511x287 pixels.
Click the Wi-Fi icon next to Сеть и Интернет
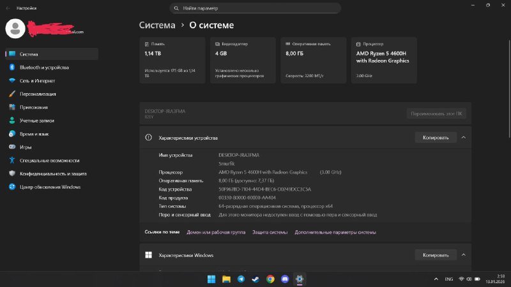12,80
